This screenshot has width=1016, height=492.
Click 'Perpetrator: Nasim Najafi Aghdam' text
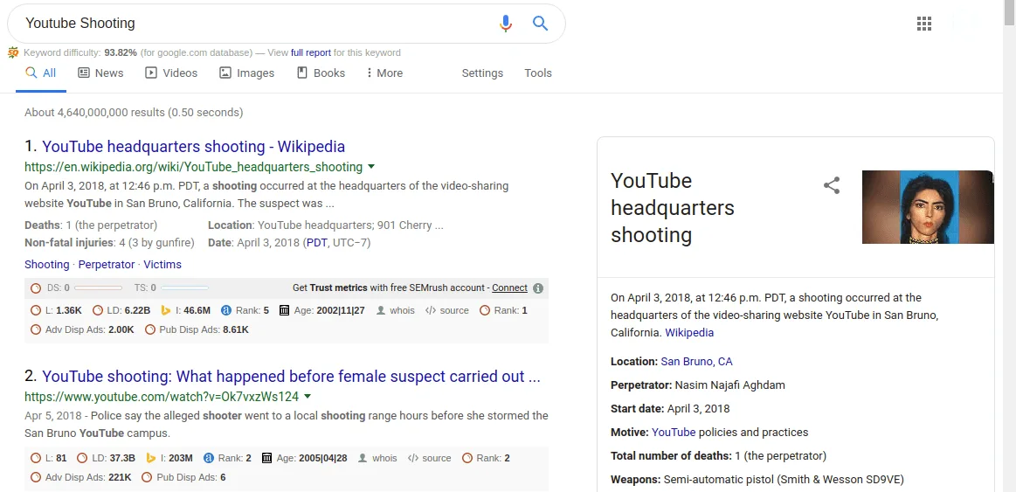[x=698, y=385]
